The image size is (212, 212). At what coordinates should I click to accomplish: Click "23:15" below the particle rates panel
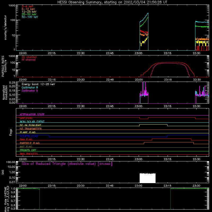point(168,80)
